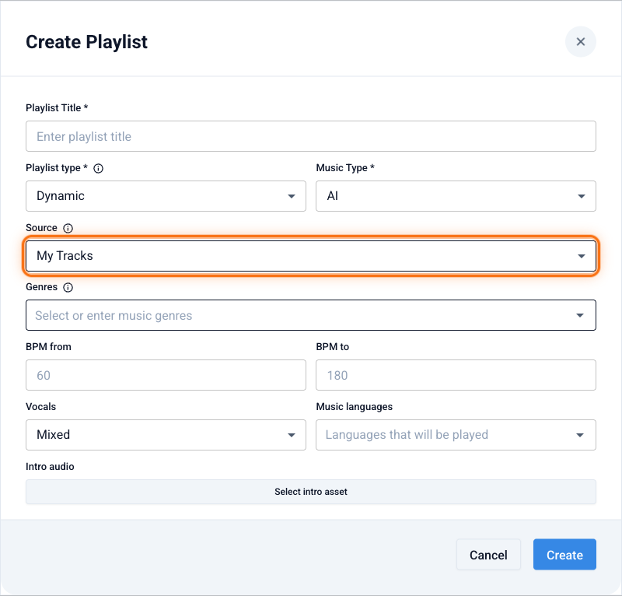This screenshot has width=622, height=596.
Task: Click the BPM from field
Action: [x=166, y=375]
